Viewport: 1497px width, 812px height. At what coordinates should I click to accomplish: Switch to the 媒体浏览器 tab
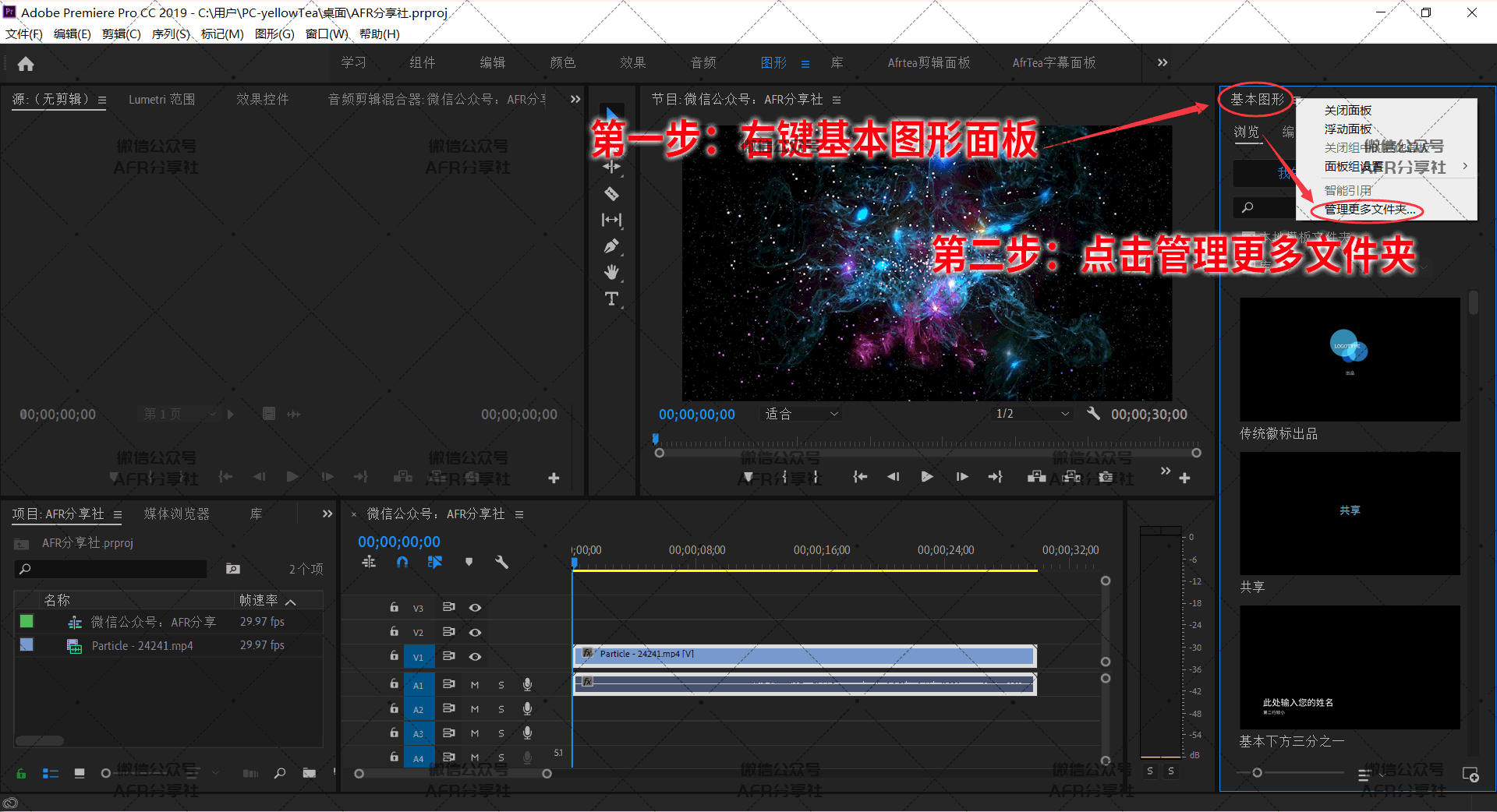[x=177, y=514]
